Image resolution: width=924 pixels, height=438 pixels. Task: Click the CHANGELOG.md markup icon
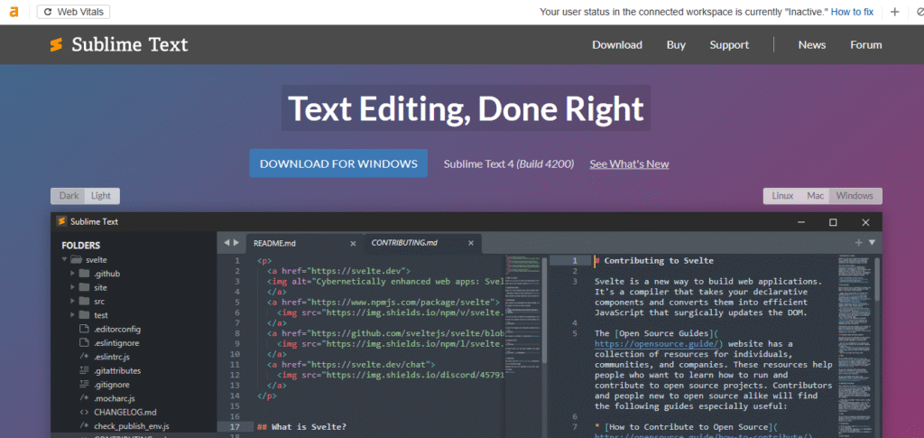[x=84, y=412]
